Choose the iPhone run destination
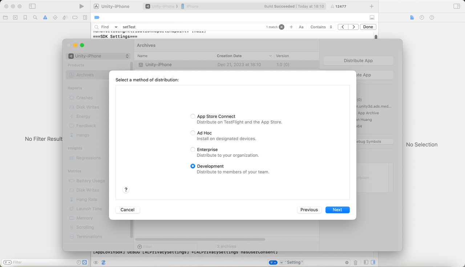 point(190,7)
